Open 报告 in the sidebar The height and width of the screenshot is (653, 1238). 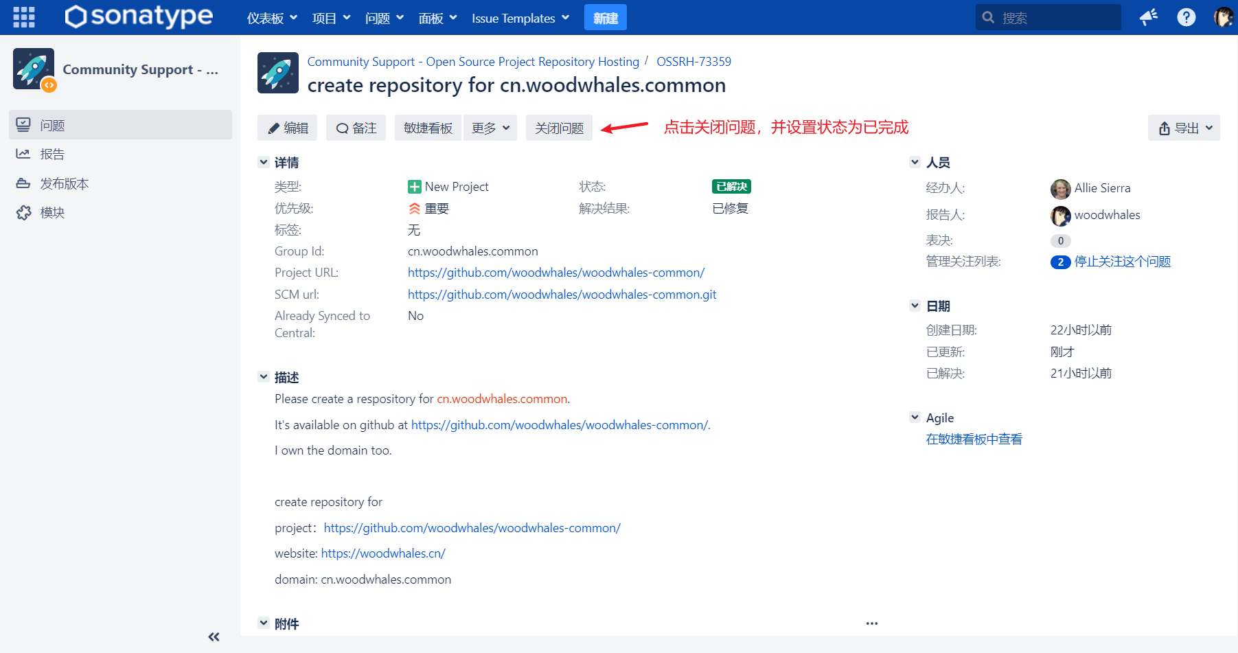120,154
